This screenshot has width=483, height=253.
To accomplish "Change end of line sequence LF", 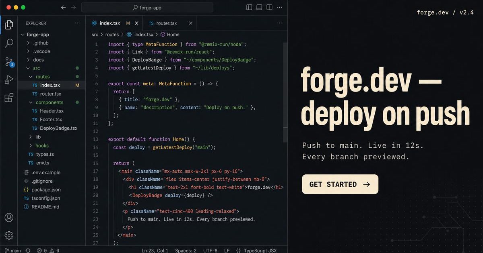I will [227, 250].
